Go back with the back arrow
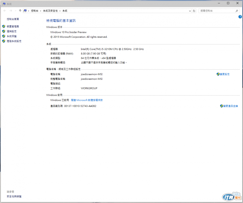 coord(5,11)
